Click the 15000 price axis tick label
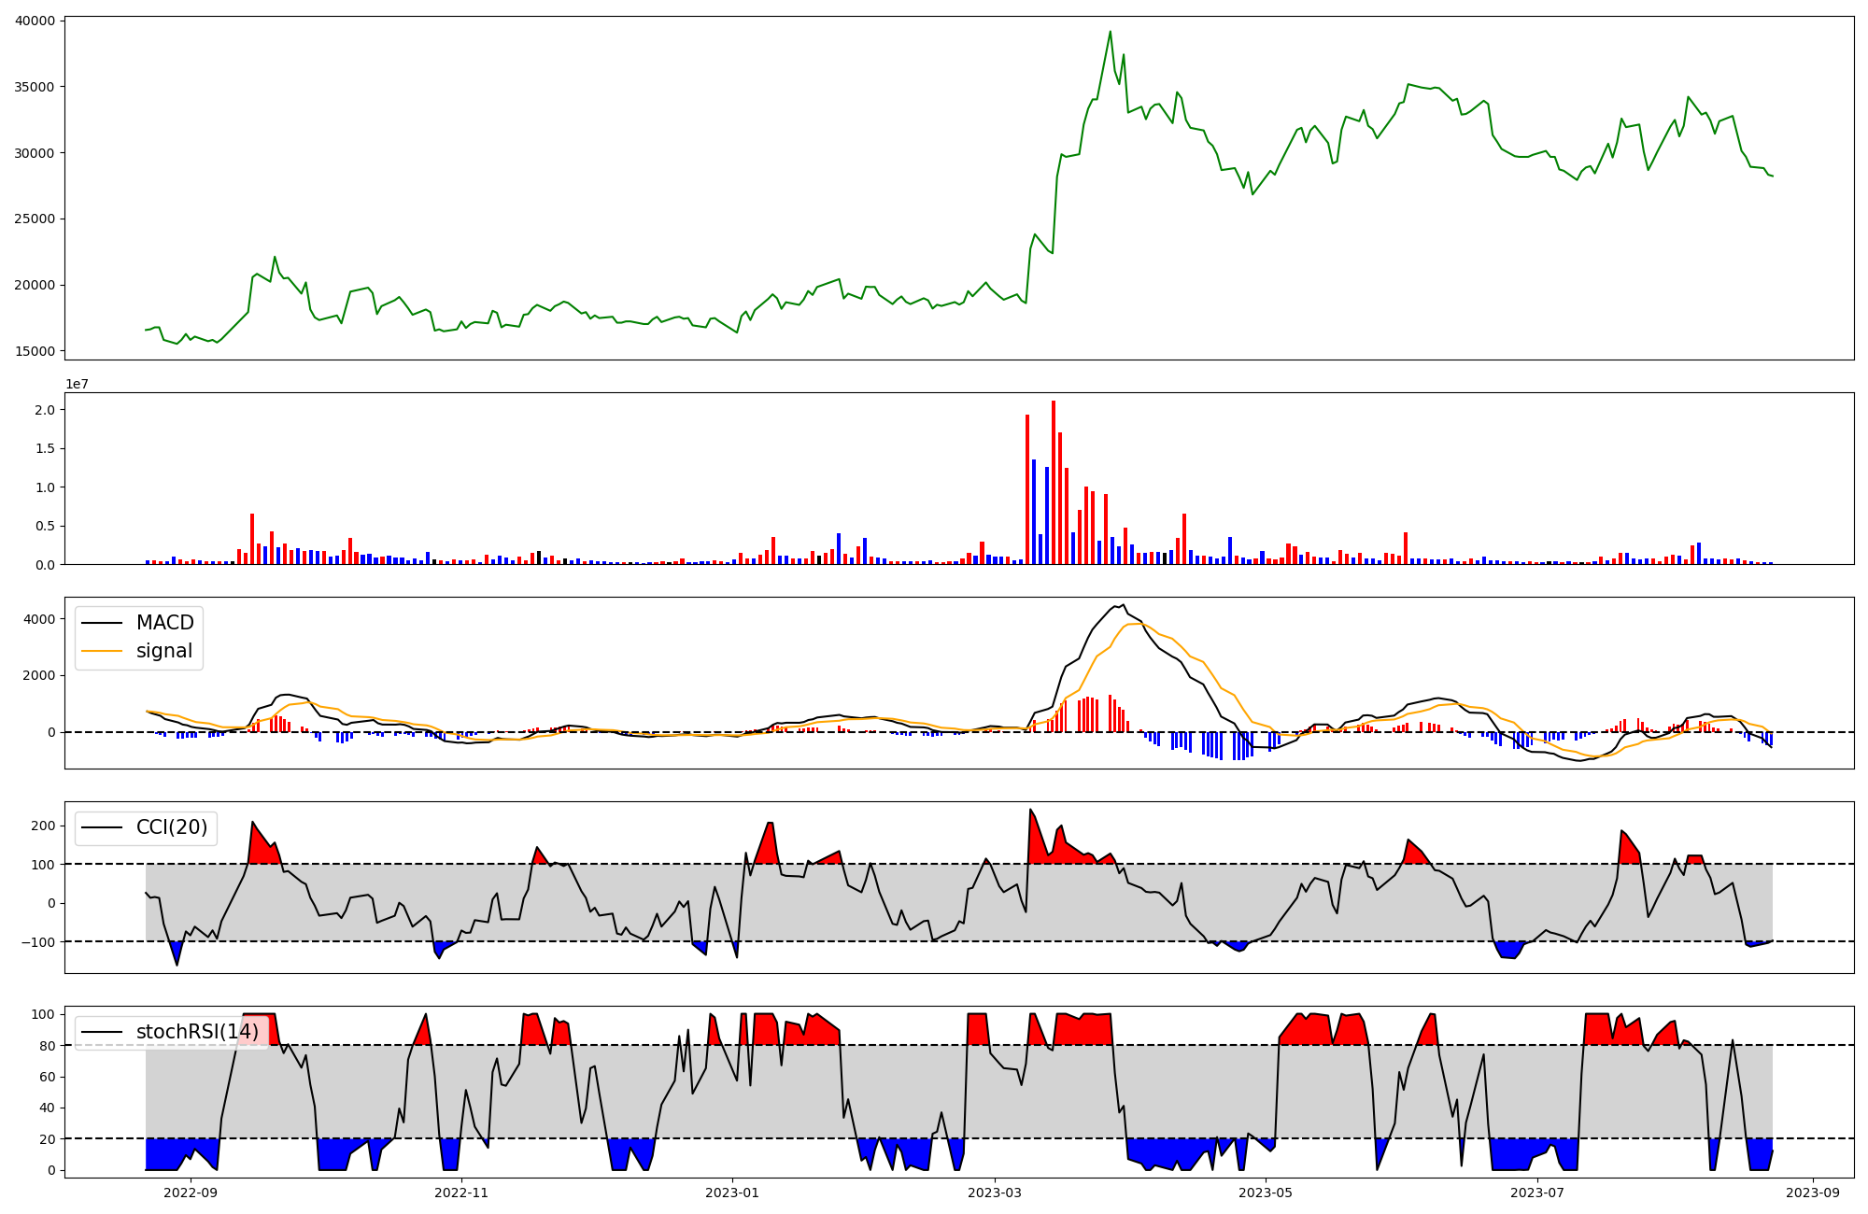The width and height of the screenshot is (1868, 1214). 35,351
